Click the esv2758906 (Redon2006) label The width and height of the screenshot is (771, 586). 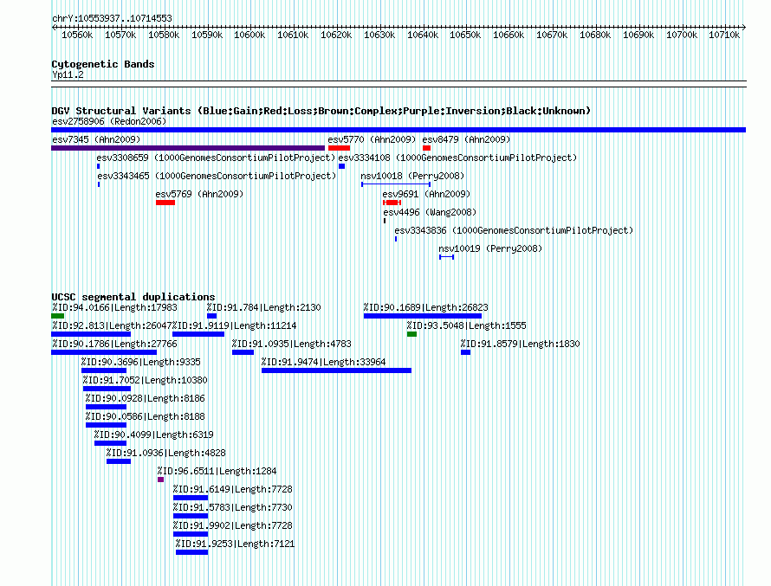coord(109,121)
